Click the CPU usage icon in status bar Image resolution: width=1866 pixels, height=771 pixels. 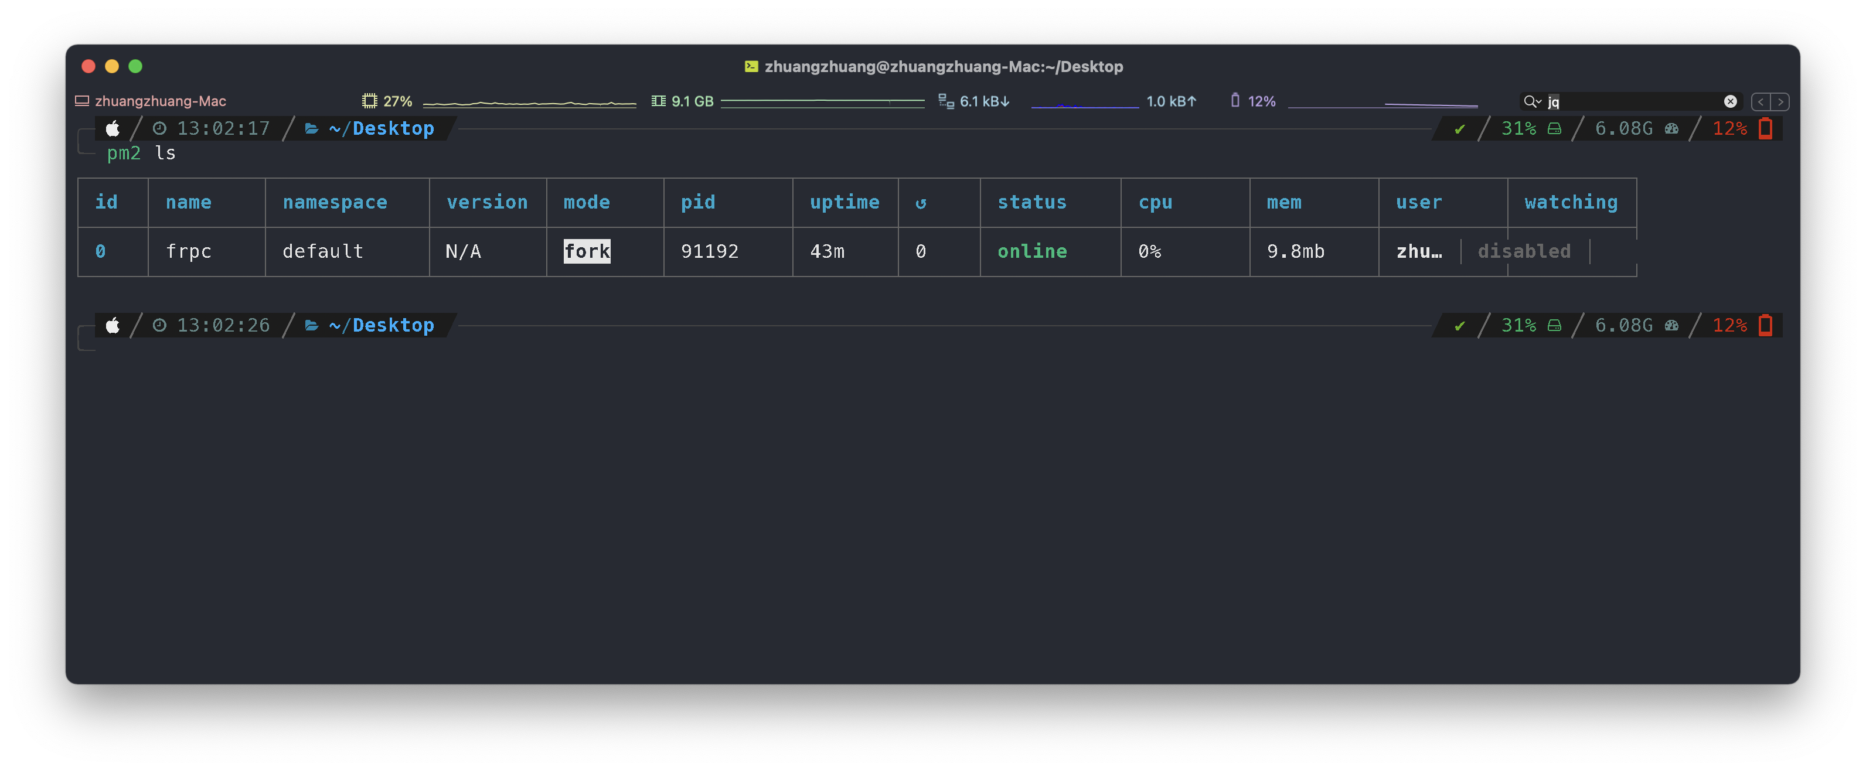point(369,101)
